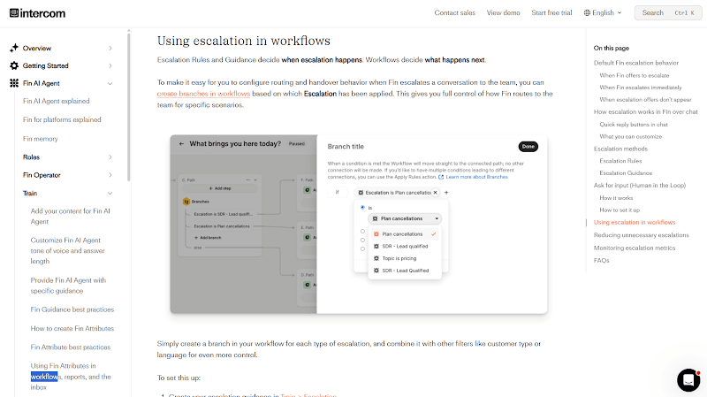Choose SDR - Lead qualified option
The width and height of the screenshot is (707, 397).
tap(405, 247)
